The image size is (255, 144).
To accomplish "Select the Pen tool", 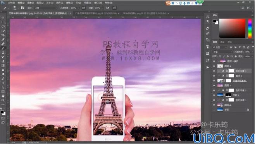I will click(x=3, y=79).
